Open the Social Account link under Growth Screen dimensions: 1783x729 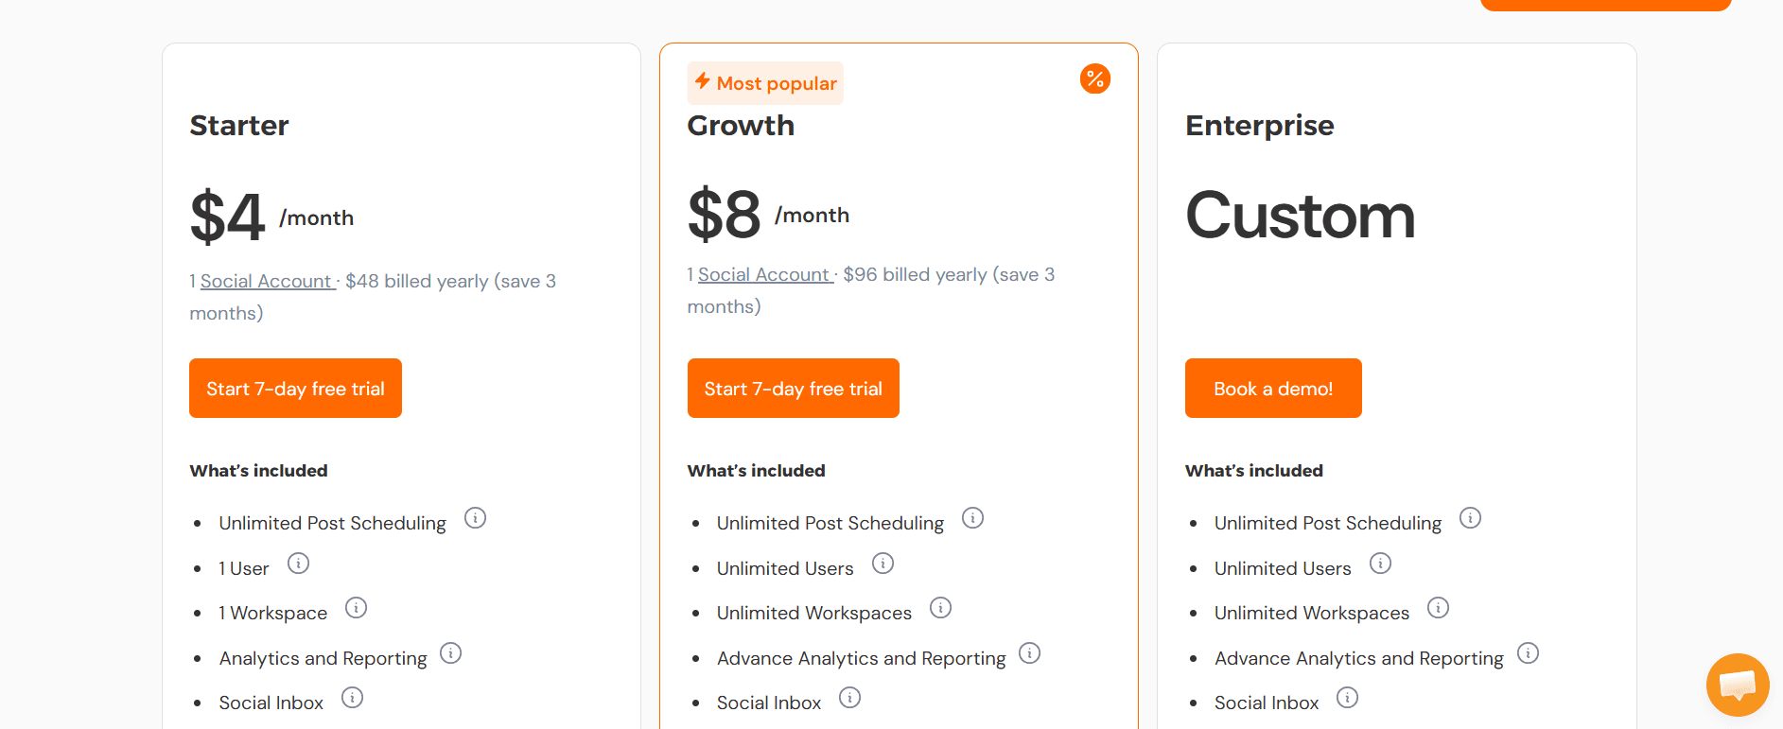pos(763,274)
